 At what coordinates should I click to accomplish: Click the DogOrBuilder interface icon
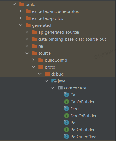pos(67,116)
